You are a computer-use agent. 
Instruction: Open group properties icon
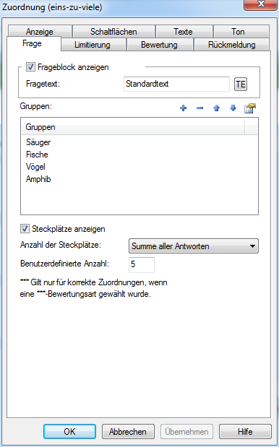coord(250,108)
